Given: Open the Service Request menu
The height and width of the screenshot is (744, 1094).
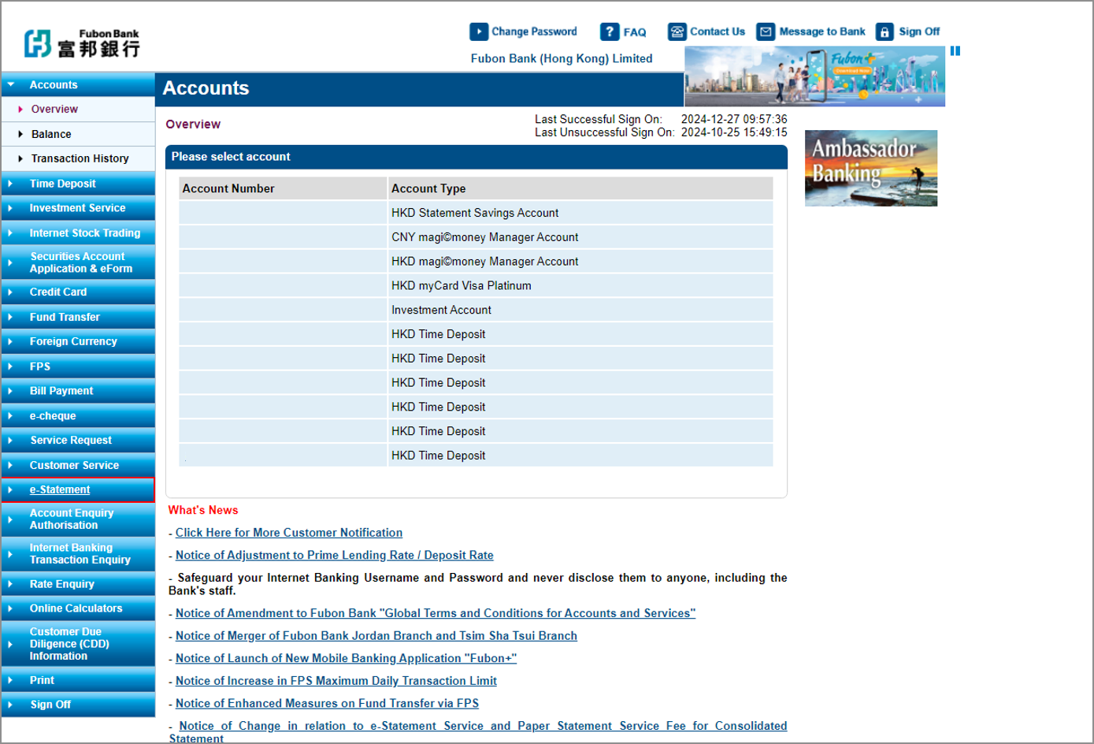Looking at the screenshot, I should [78, 441].
